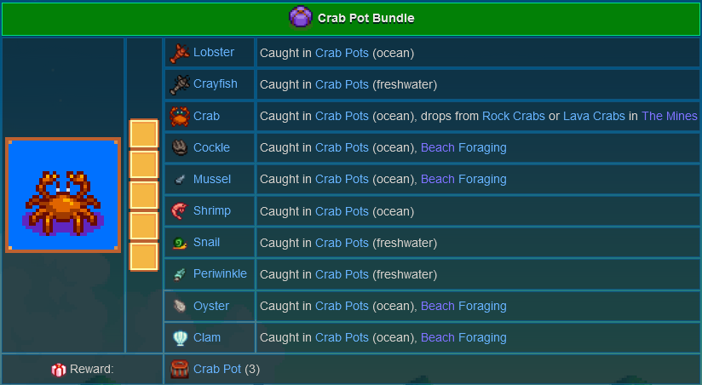The image size is (702, 385).
Task: Click the Oyster item icon
Action: (x=179, y=306)
